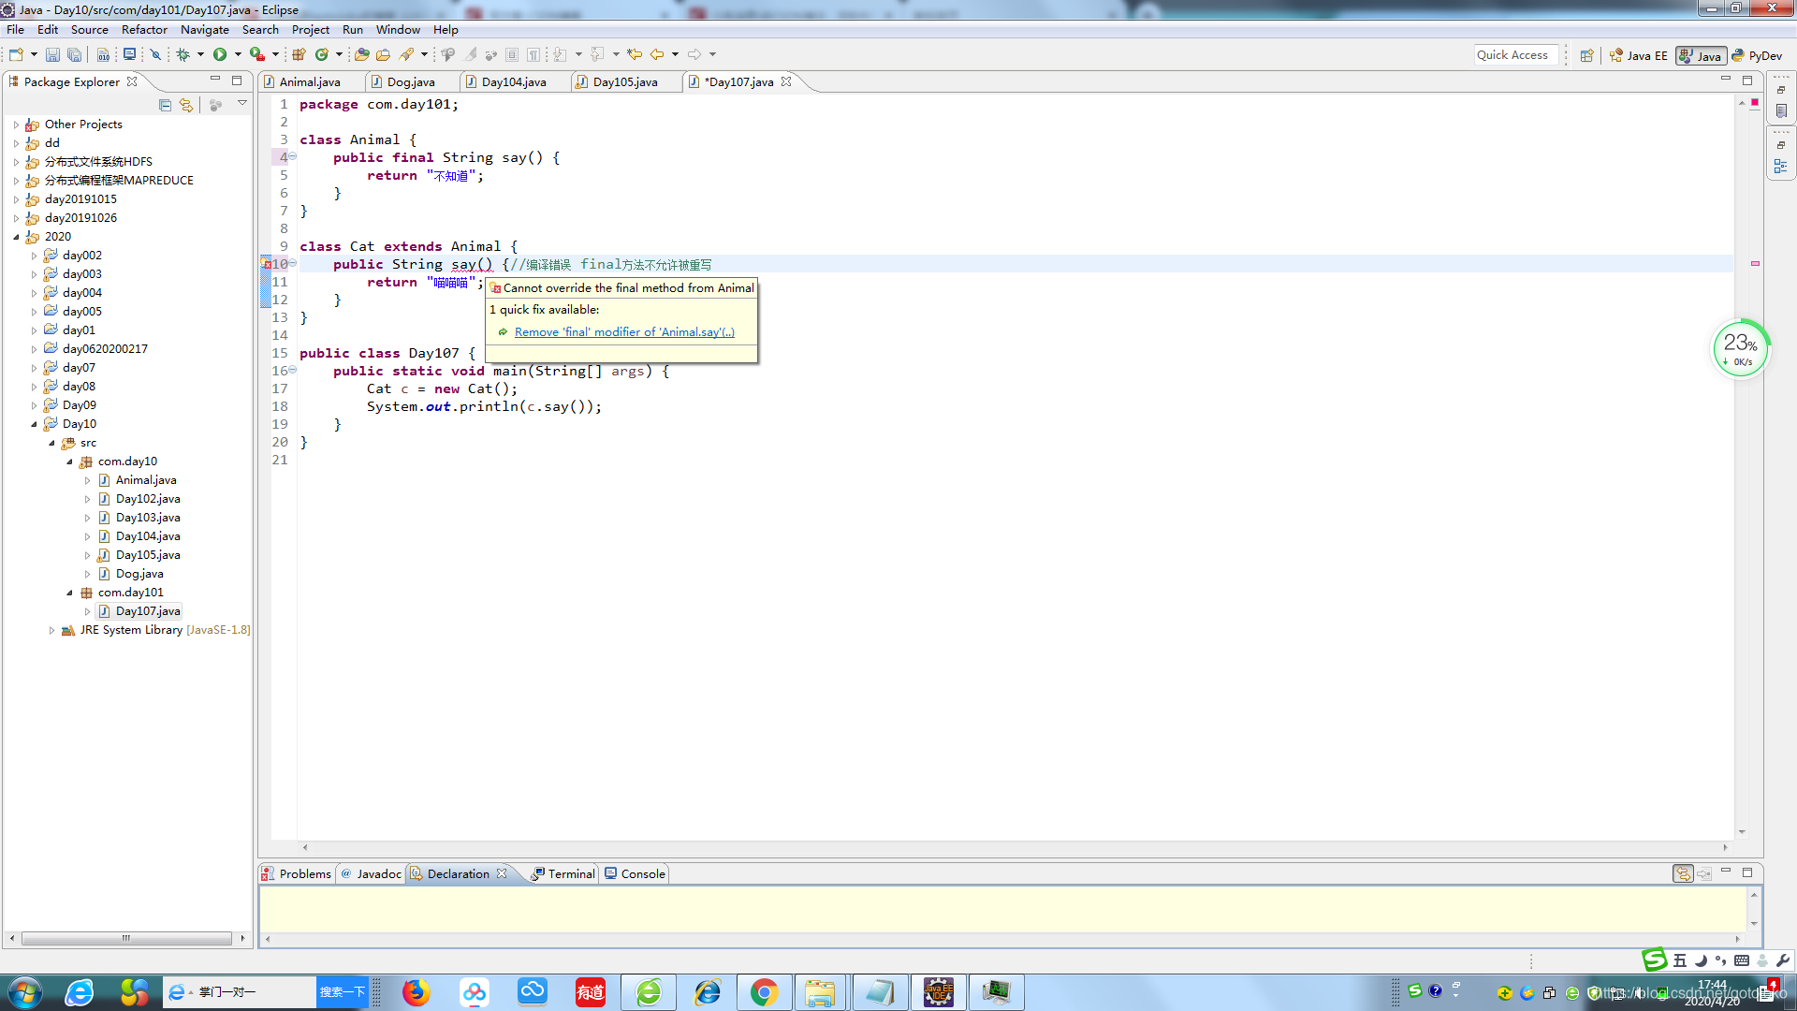Open the Source menu
This screenshot has width=1797, height=1011.
click(x=89, y=30)
